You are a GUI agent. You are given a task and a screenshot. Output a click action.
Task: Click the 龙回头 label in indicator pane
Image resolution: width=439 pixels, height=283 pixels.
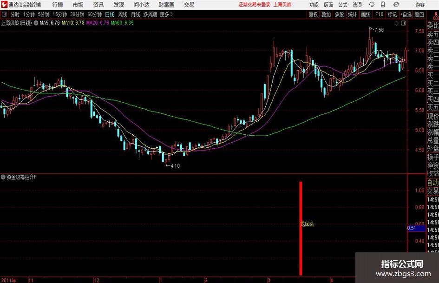click(307, 224)
